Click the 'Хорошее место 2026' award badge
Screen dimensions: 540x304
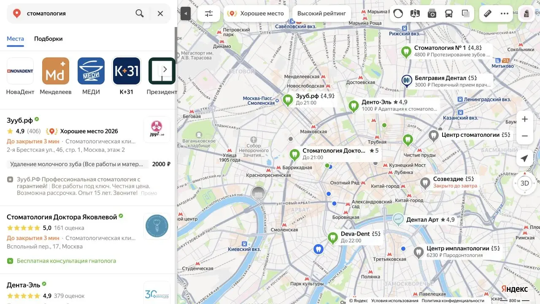tap(82, 131)
